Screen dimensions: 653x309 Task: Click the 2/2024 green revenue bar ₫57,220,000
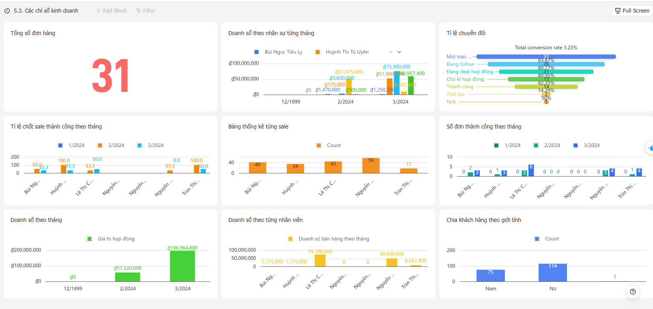pos(127,277)
